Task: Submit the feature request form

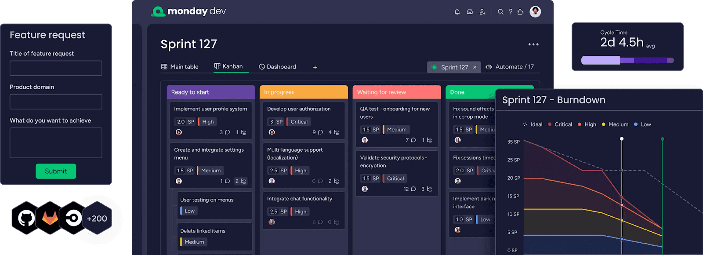Action: [56, 171]
